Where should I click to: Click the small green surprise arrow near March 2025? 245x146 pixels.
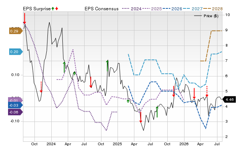click(128, 101)
